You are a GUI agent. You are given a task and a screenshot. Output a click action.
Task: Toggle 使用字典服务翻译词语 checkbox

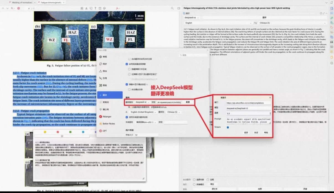click(127, 117)
